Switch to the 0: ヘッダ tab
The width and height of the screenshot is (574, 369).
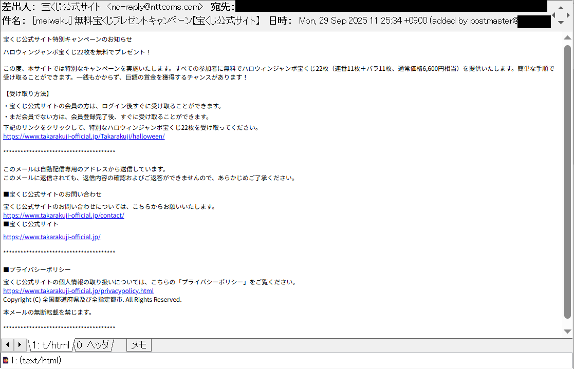pyautogui.click(x=93, y=345)
